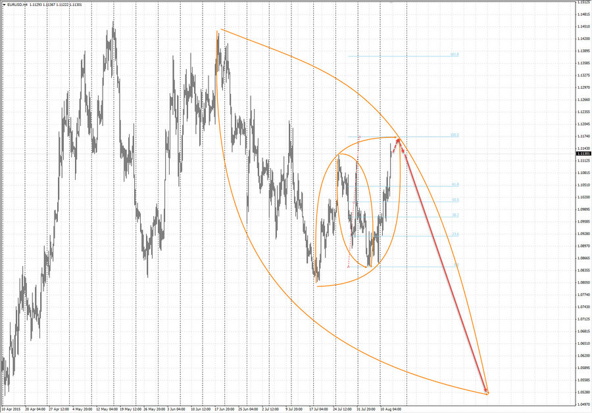Click the 25 Jun 04:00 time label
This screenshot has height=413, width=592.
pyautogui.click(x=249, y=409)
